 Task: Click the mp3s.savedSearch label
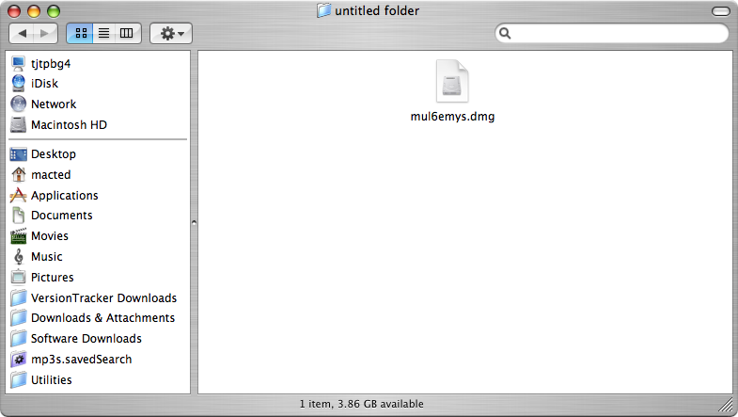(82, 360)
